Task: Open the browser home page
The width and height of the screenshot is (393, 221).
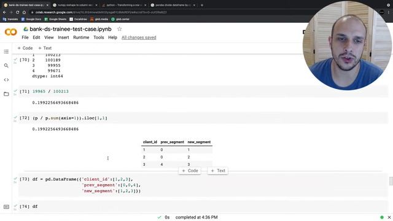Action: (x=24, y=12)
